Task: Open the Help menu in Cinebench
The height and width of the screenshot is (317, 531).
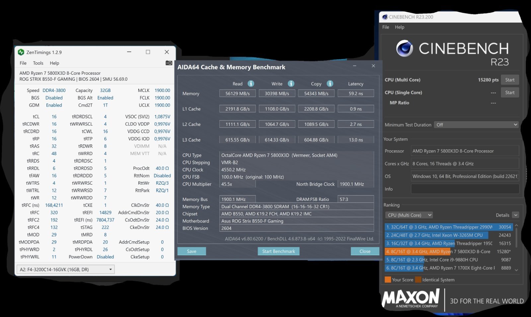Action: 400,27
